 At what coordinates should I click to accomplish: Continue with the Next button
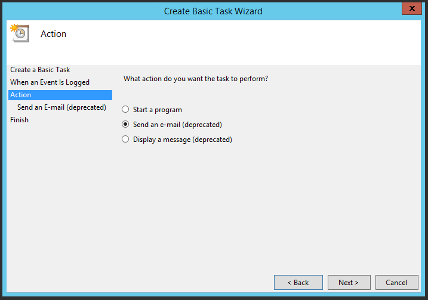349,282
